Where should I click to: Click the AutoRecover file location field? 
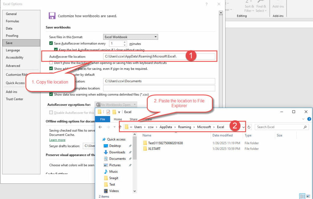(x=159, y=56)
